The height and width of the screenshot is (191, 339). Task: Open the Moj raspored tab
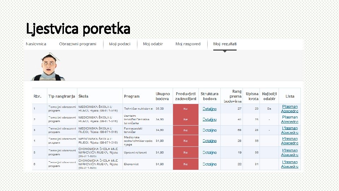(x=188, y=44)
